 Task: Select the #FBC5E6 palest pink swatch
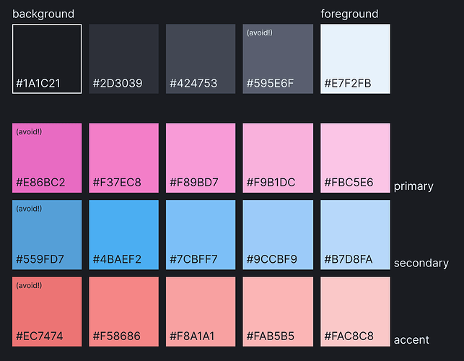(x=355, y=157)
